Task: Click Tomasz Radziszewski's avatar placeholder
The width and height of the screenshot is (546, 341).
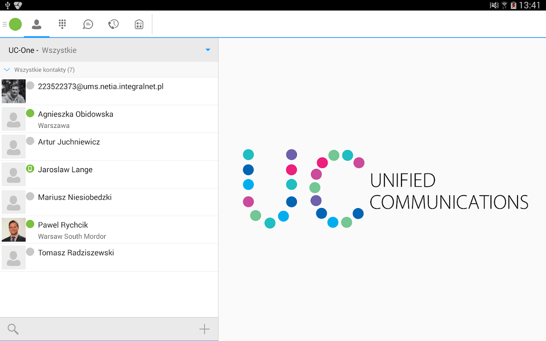Action: [14, 257]
